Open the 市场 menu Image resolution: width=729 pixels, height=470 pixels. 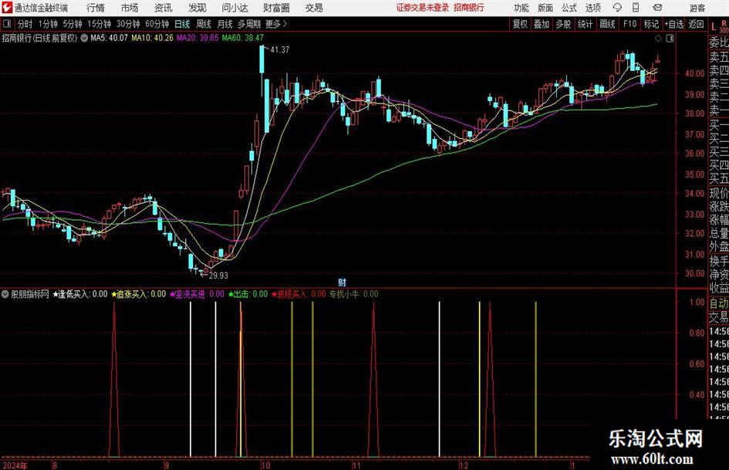point(130,8)
